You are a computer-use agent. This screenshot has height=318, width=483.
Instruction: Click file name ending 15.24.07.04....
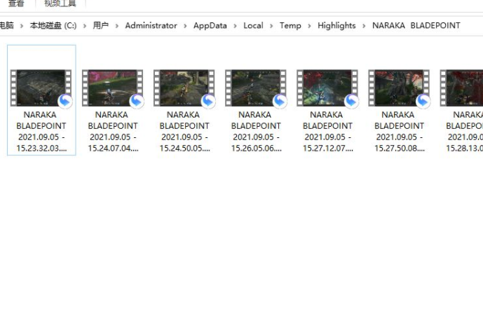click(x=113, y=132)
